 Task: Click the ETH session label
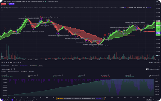159,62
